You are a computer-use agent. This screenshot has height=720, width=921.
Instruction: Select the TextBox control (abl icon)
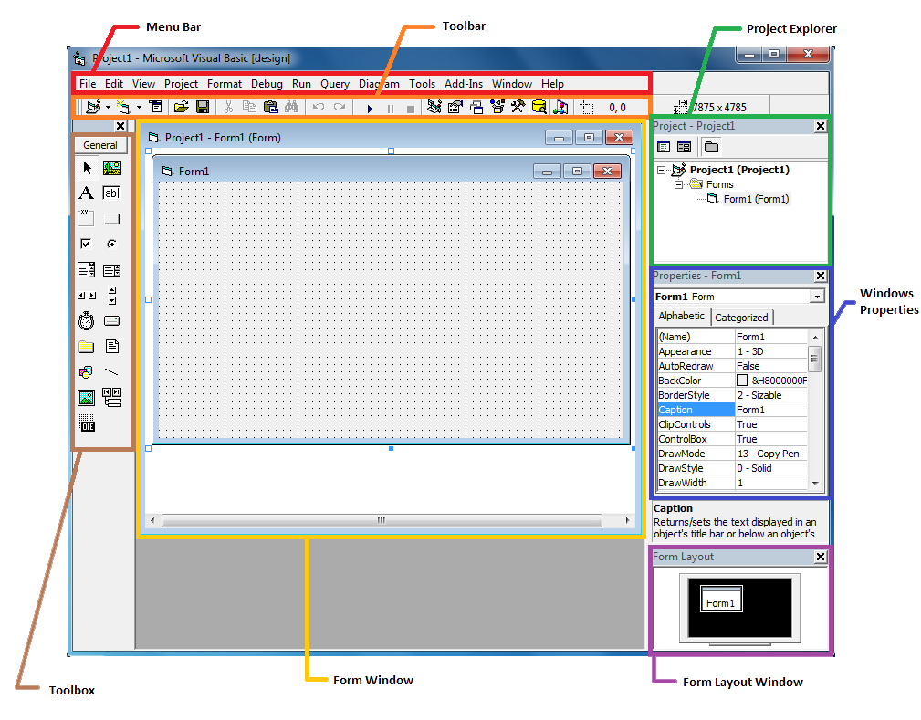(111, 193)
